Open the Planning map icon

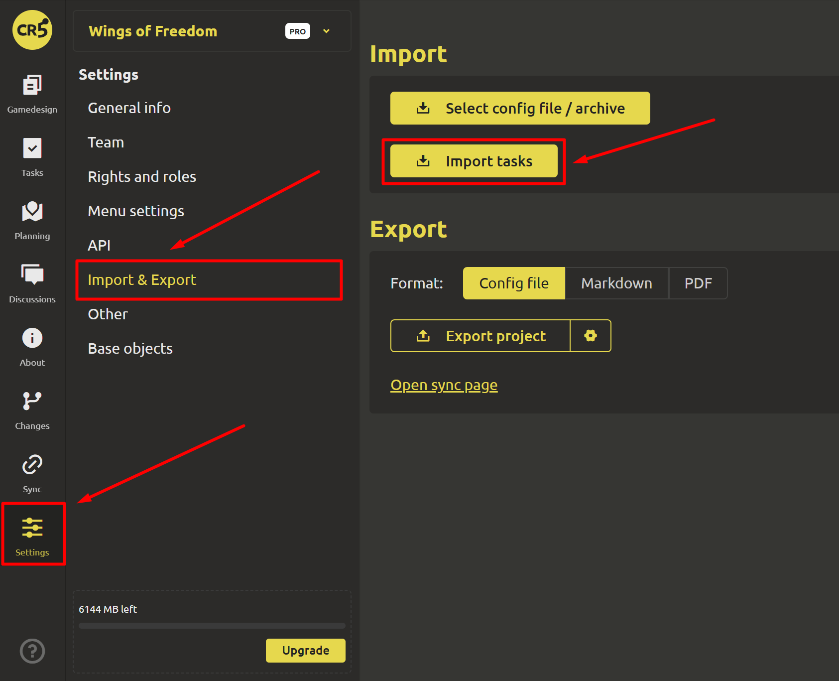(x=32, y=212)
